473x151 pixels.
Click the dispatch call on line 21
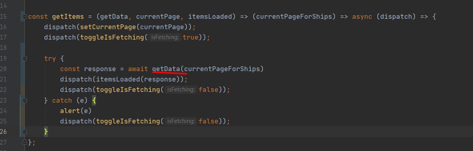tap(76, 79)
